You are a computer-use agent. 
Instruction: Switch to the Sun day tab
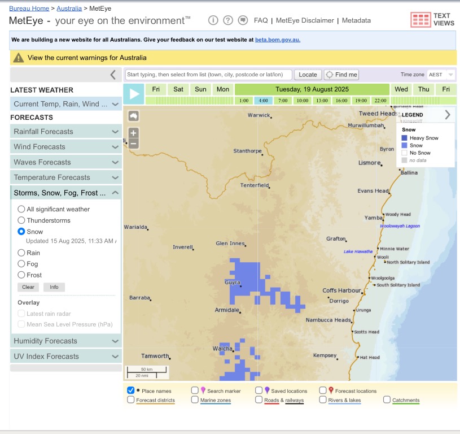coord(201,89)
